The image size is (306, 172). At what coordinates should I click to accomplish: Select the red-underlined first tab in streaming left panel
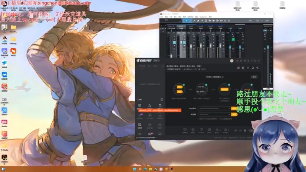coord(142,66)
